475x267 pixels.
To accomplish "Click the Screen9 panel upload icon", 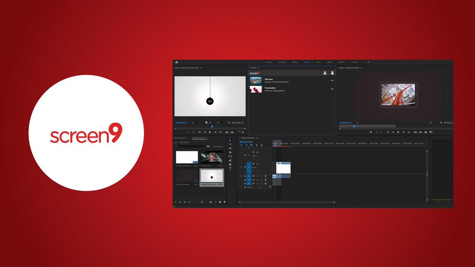I will (325, 73).
